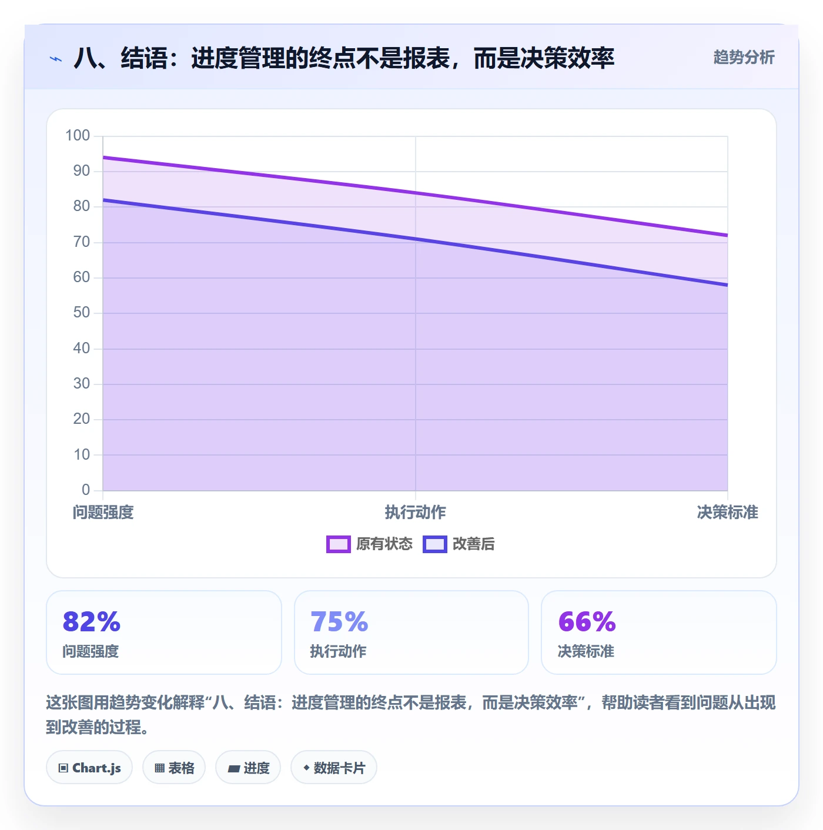Click the lightning icon beside the title
The height and width of the screenshot is (830, 823).
56,59
